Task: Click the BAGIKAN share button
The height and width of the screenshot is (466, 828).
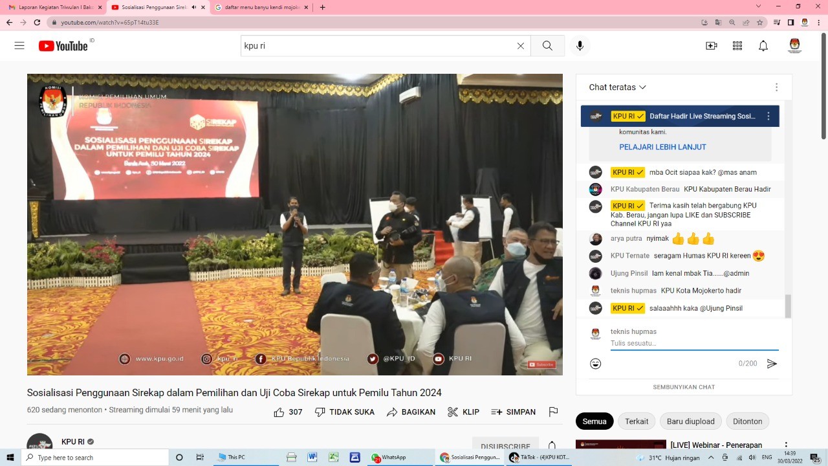Action: 411,412
